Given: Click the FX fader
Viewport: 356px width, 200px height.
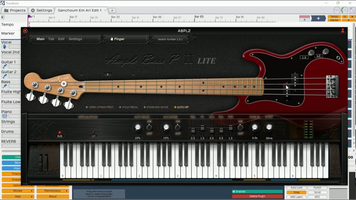Looking at the screenshot, I should click(202, 127).
